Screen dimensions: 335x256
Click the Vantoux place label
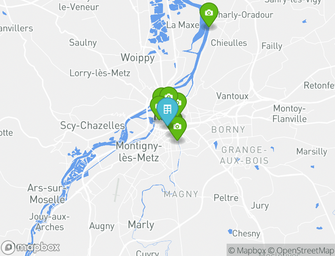coord(232,96)
